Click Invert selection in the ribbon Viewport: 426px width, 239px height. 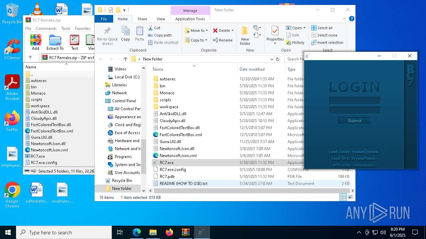point(327,42)
